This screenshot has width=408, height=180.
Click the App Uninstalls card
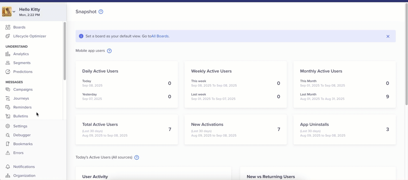pyautogui.click(x=345, y=129)
